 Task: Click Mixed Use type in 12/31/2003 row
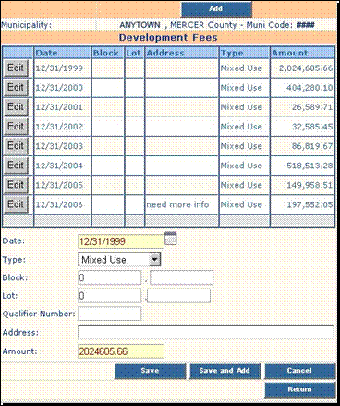click(245, 146)
